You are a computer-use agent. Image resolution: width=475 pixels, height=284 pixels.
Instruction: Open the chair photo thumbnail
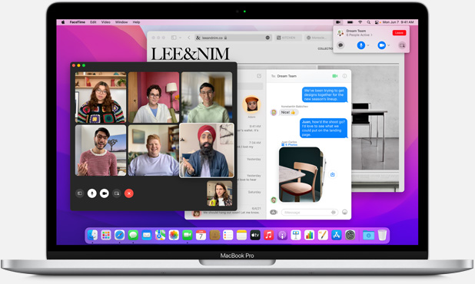tap(300, 175)
